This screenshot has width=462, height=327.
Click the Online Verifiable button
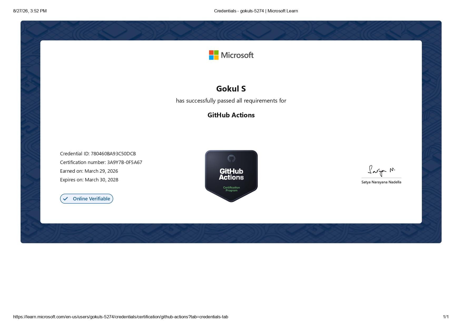click(x=87, y=199)
